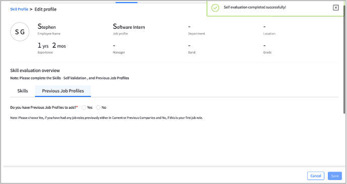This screenshot has width=347, height=184.
Task: Click the green checkmark success icon
Action: tap(215, 8)
